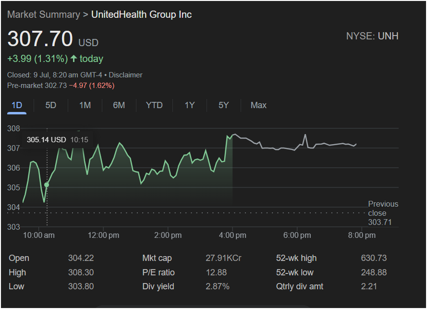Click the P/E ratio value 12.88

pos(216,272)
